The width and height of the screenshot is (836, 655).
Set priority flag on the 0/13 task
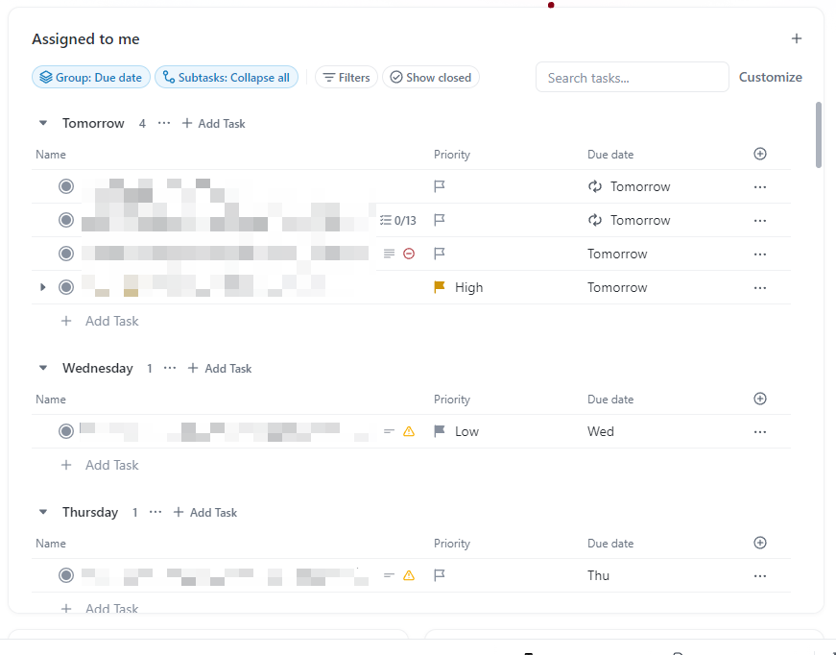[440, 220]
